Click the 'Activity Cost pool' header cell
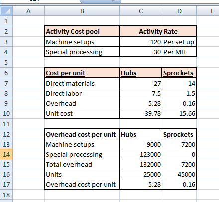This screenshot has width=219, height=202. tap(82, 31)
